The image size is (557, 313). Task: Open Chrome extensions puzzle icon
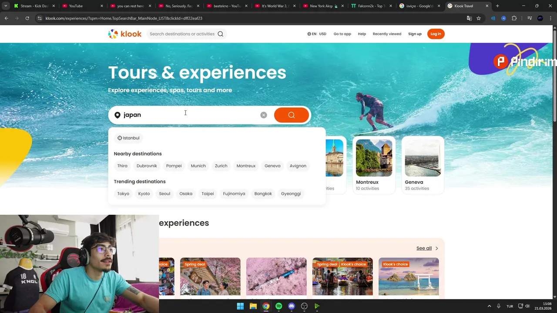(514, 18)
